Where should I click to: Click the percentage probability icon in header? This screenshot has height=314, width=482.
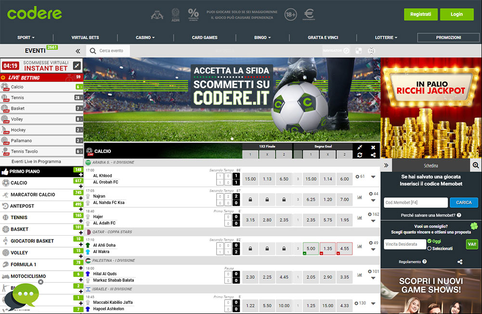[194, 14]
